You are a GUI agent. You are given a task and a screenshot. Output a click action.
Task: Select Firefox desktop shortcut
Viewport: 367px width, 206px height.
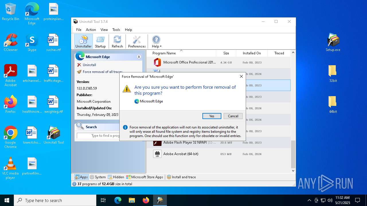click(x=11, y=104)
